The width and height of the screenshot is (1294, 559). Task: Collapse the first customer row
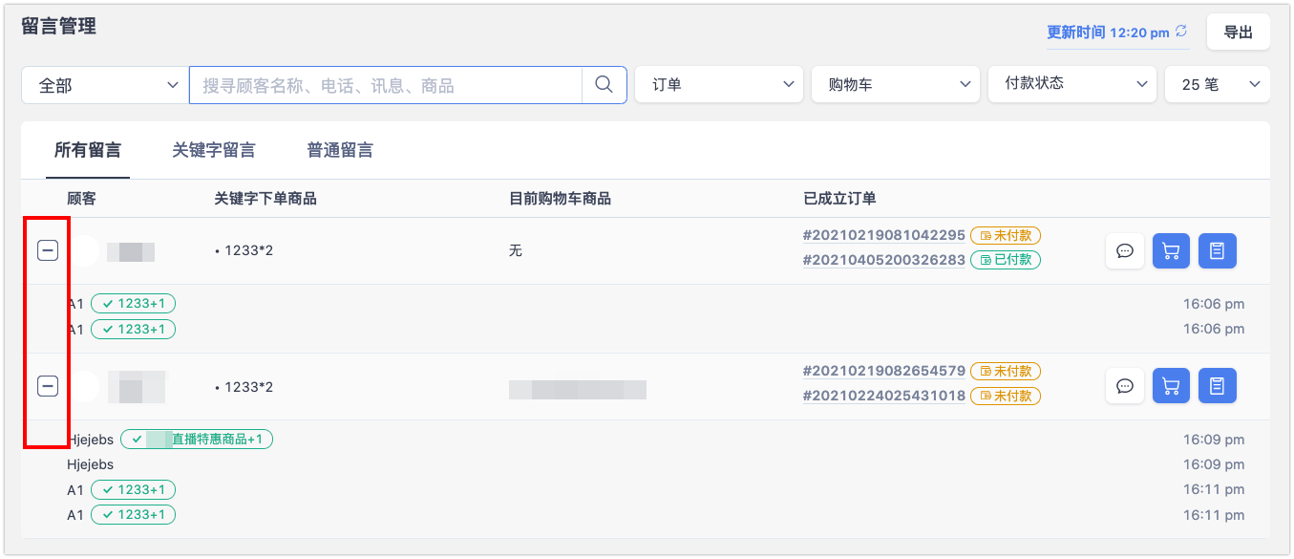coord(48,250)
